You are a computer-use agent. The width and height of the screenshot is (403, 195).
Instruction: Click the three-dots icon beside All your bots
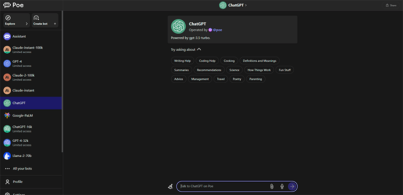click(7, 168)
